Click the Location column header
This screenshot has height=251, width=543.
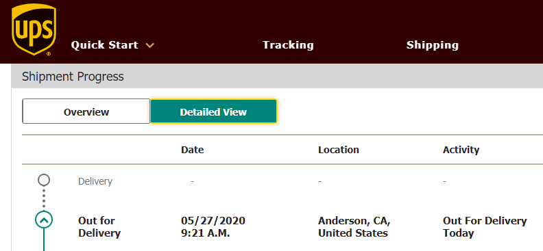pyautogui.click(x=339, y=150)
